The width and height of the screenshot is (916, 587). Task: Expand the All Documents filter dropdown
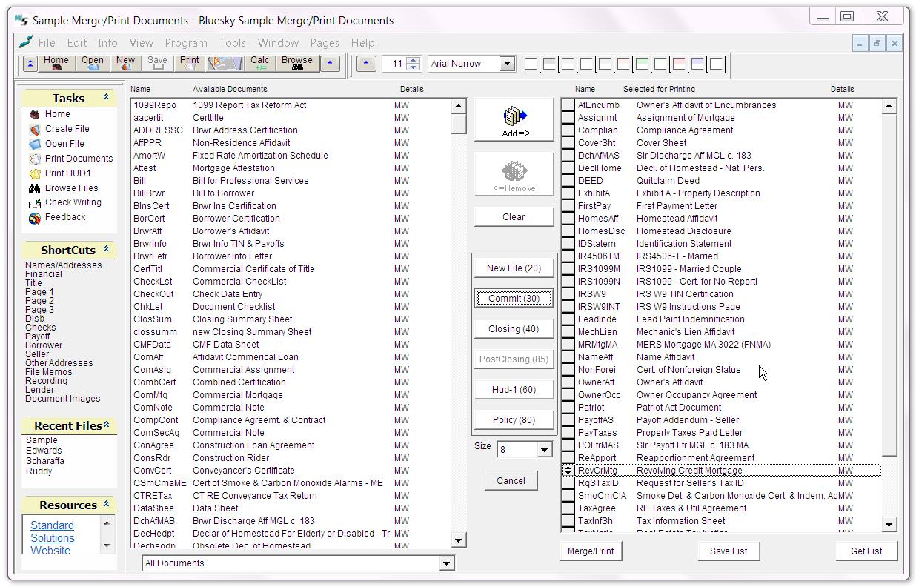coord(446,563)
